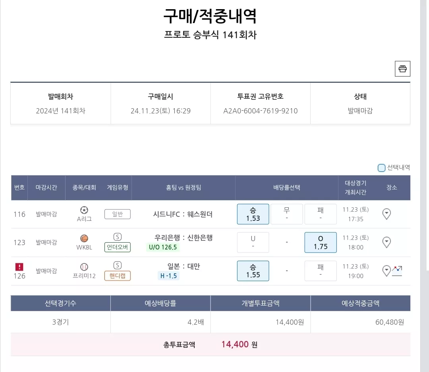Click the WKBL basketball icon
Screen dimensions: 429x372
coord(84,238)
